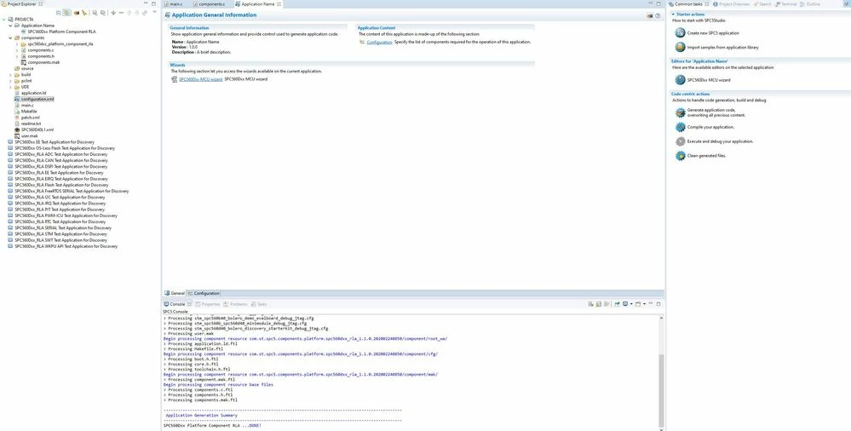Expand the UDE folder

tap(10, 87)
